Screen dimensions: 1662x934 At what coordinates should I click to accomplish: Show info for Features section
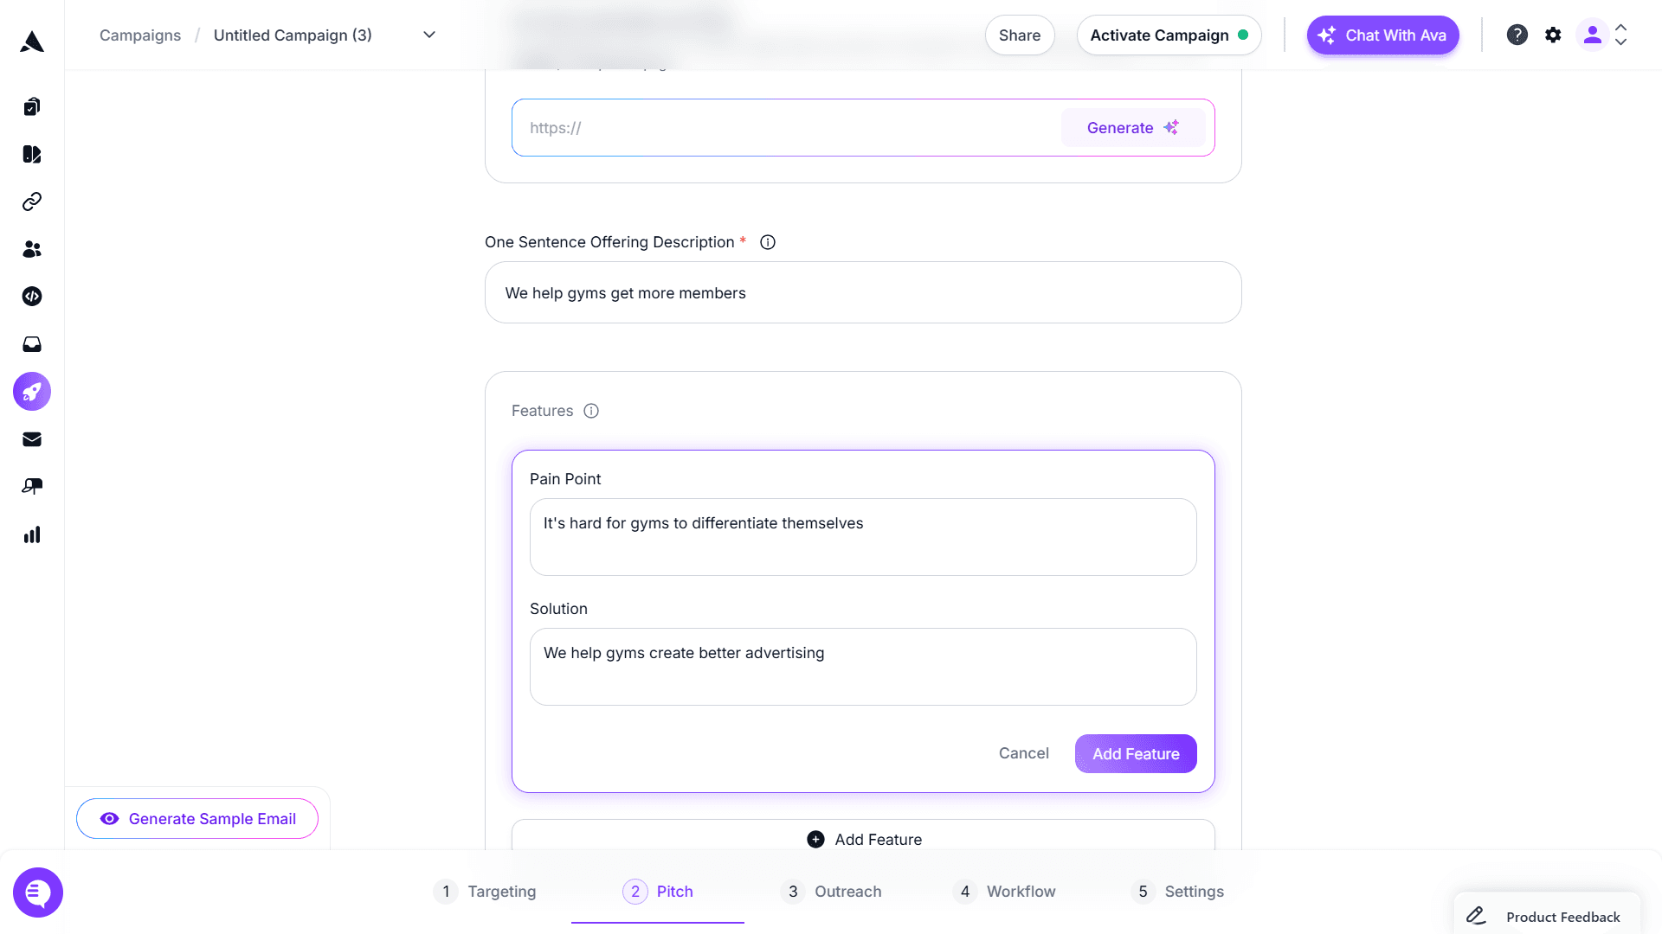591,411
